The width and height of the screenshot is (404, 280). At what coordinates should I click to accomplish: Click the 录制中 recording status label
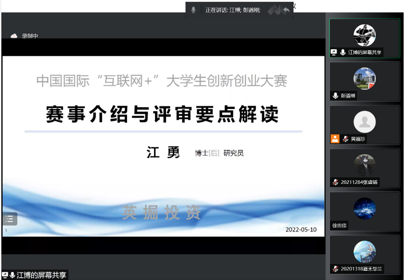click(x=30, y=36)
